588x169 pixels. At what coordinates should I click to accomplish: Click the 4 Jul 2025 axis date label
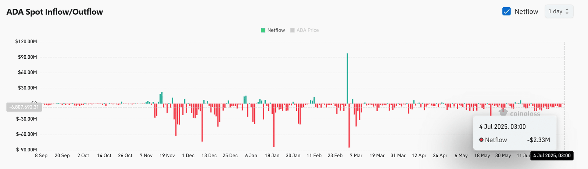(552, 155)
